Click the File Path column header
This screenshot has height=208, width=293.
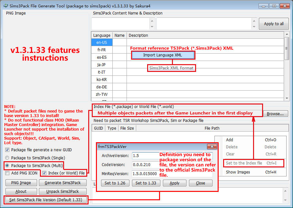pyautogui.click(x=212, y=128)
